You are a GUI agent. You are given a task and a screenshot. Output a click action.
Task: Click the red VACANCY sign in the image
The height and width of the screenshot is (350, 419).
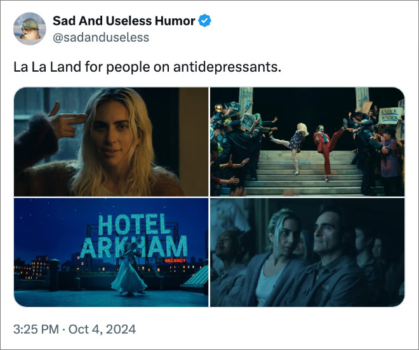coord(175,261)
